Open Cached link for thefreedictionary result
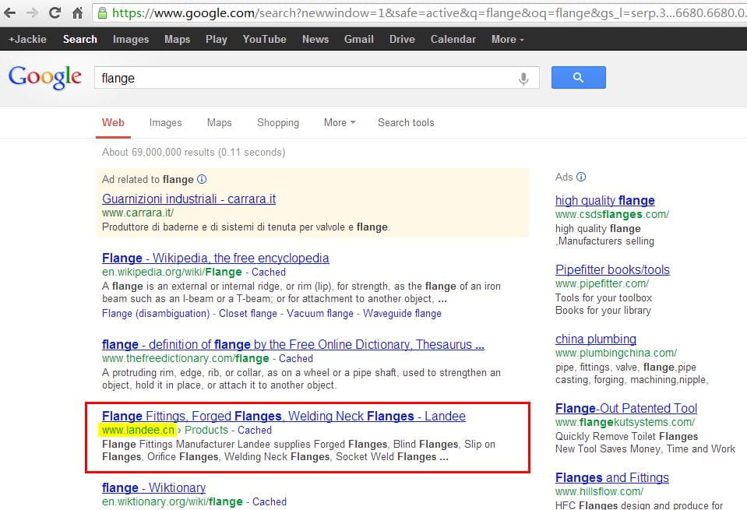The height and width of the screenshot is (510, 747). pos(296,358)
